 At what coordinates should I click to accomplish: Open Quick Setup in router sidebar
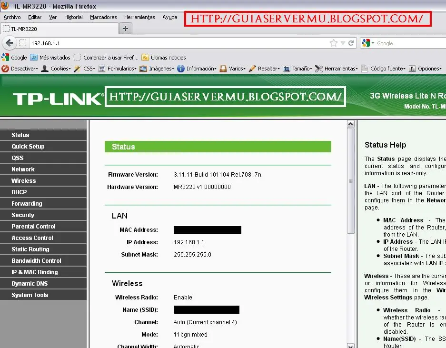pos(43,146)
